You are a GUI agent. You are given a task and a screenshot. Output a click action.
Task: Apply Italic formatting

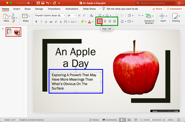[41, 22]
